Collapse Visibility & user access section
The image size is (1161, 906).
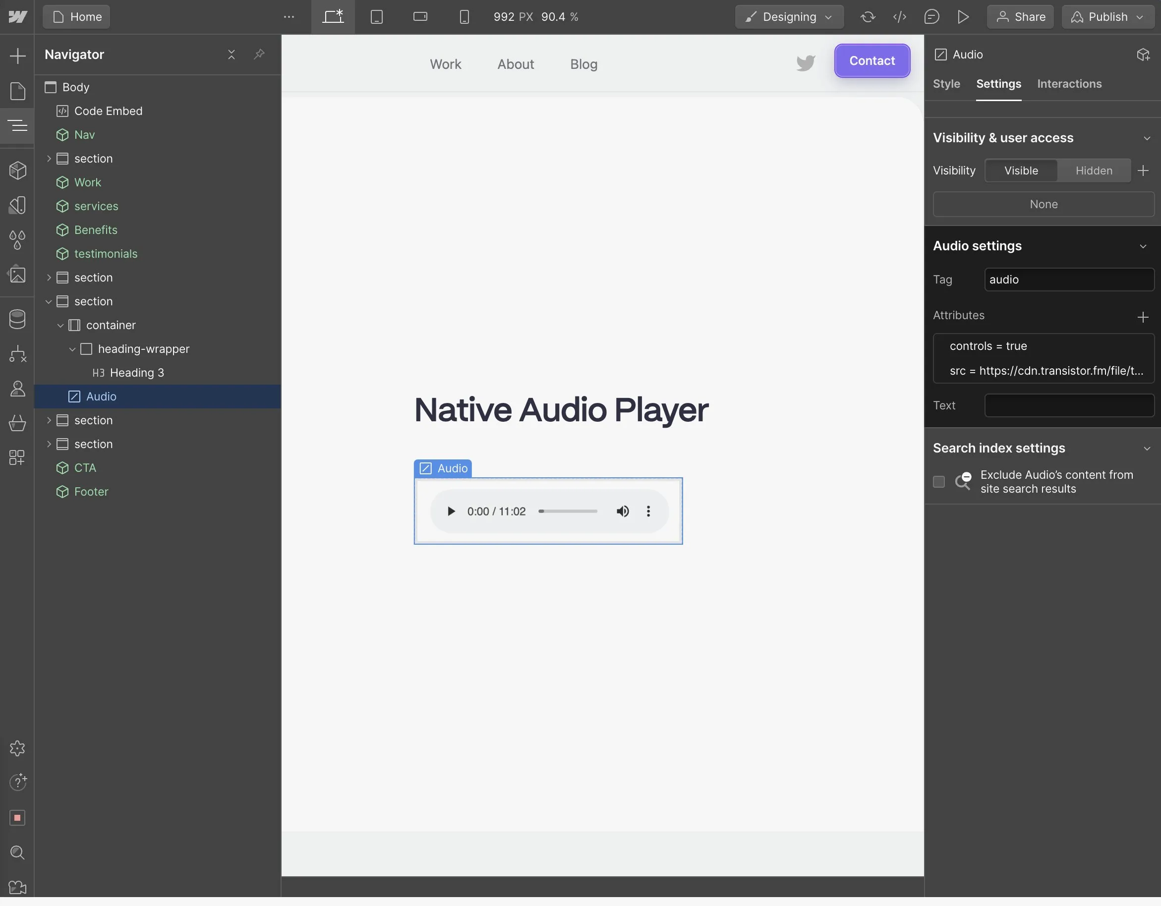pos(1147,138)
